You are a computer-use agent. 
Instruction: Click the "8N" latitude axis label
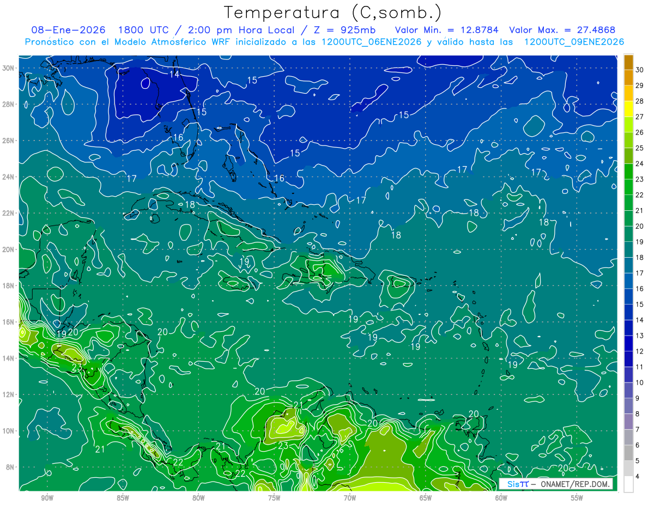(x=11, y=467)
